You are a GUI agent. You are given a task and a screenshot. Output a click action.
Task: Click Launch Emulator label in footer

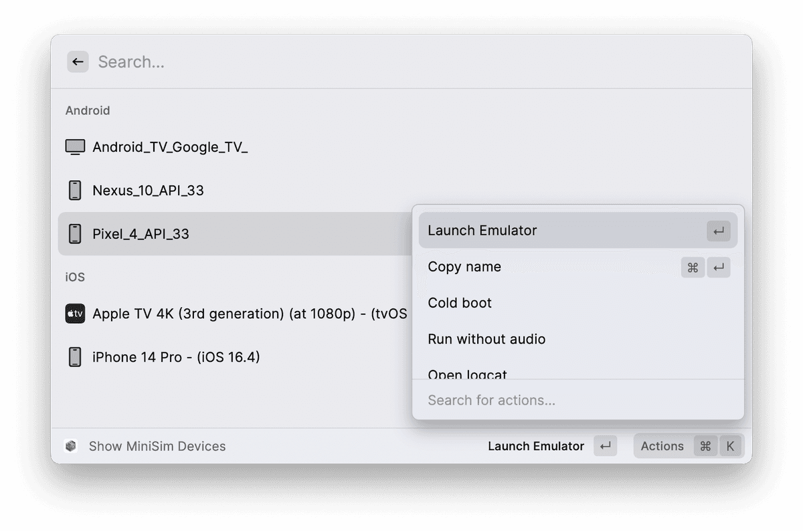tap(536, 446)
